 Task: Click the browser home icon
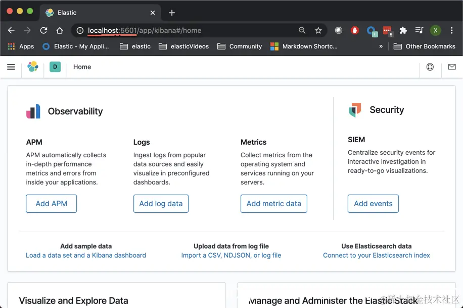coord(60,30)
